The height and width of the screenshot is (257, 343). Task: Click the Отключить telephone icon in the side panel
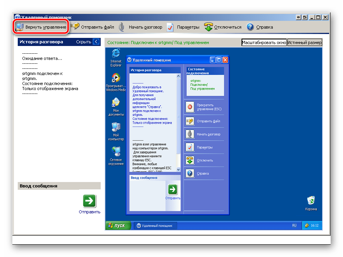[189, 160]
